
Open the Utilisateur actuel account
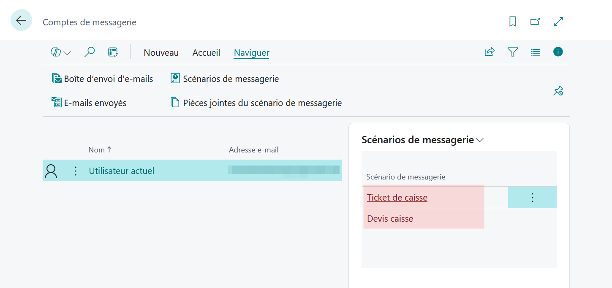coord(121,171)
